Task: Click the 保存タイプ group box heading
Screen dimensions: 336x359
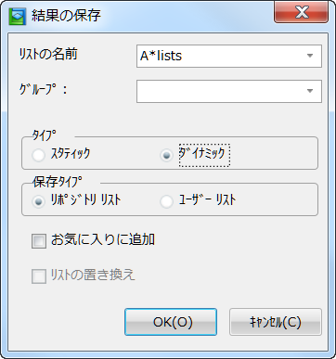Action: point(58,182)
